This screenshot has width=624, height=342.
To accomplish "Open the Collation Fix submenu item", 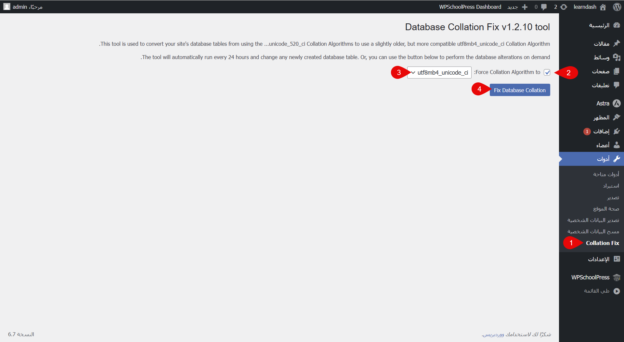I will [602, 243].
